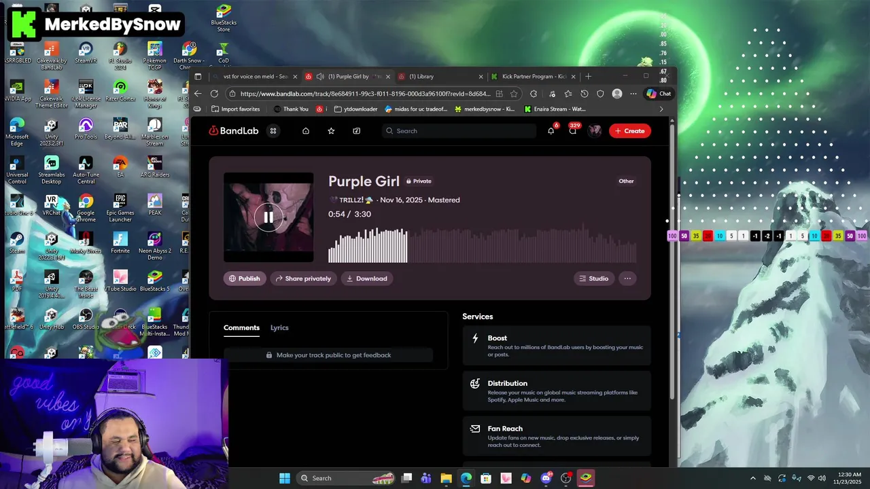Click the Other genre tag
Image resolution: width=870 pixels, height=489 pixels.
pos(626,181)
